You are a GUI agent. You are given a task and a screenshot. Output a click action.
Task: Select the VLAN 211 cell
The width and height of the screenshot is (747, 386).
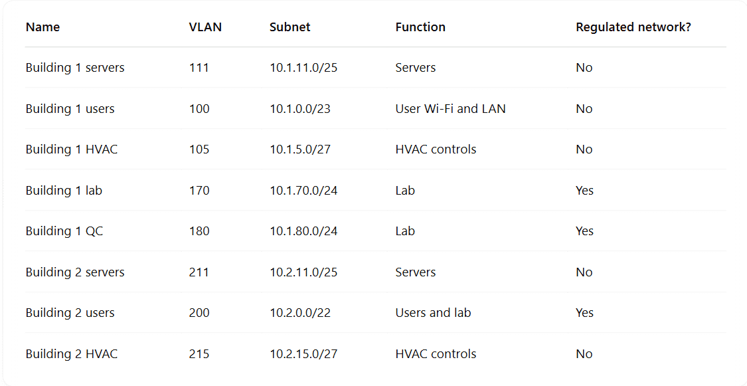point(199,272)
